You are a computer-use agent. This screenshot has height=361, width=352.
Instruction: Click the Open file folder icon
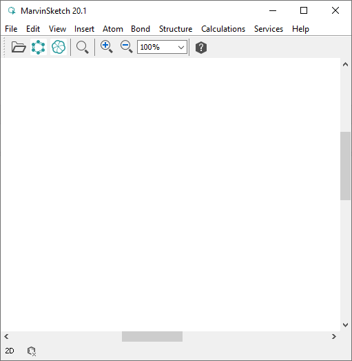tap(19, 47)
